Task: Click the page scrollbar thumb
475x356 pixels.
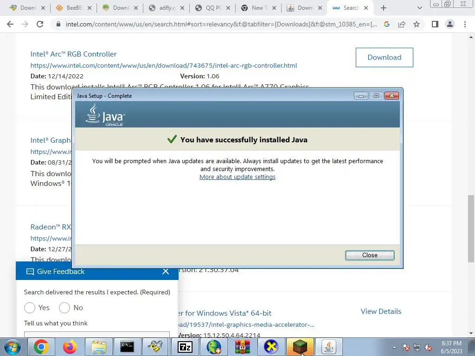Action: 471,229
